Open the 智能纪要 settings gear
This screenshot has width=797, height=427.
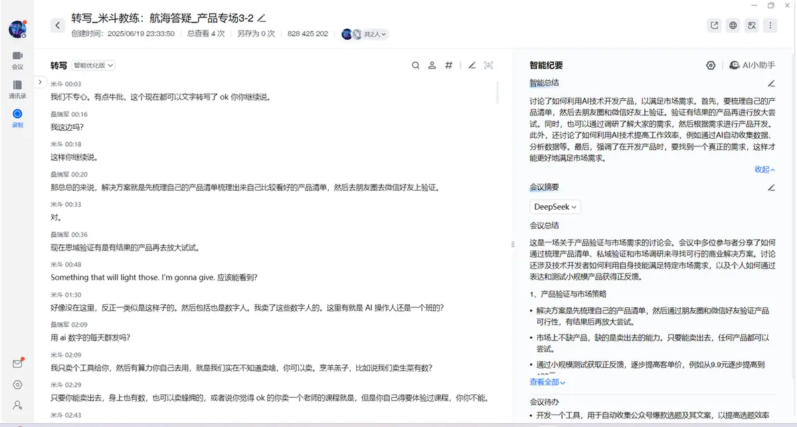(711, 65)
